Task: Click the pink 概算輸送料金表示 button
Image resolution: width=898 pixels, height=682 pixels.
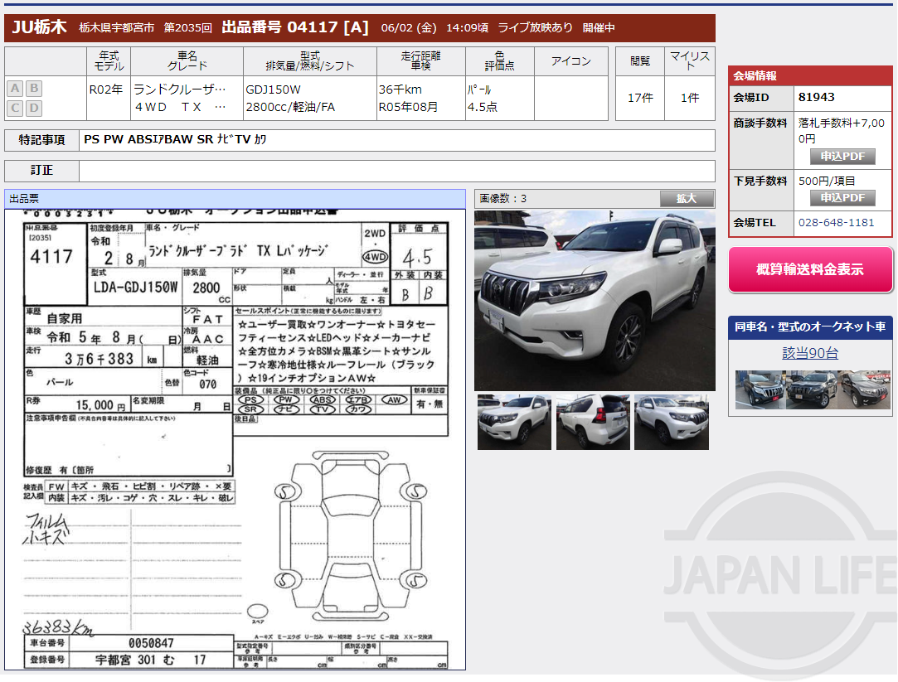Action: 810,269
